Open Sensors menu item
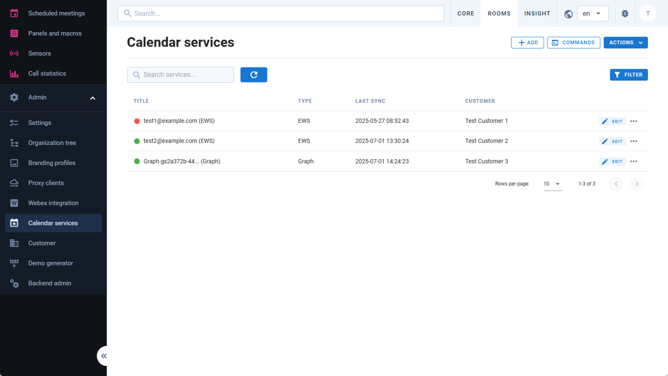 [x=53, y=53]
